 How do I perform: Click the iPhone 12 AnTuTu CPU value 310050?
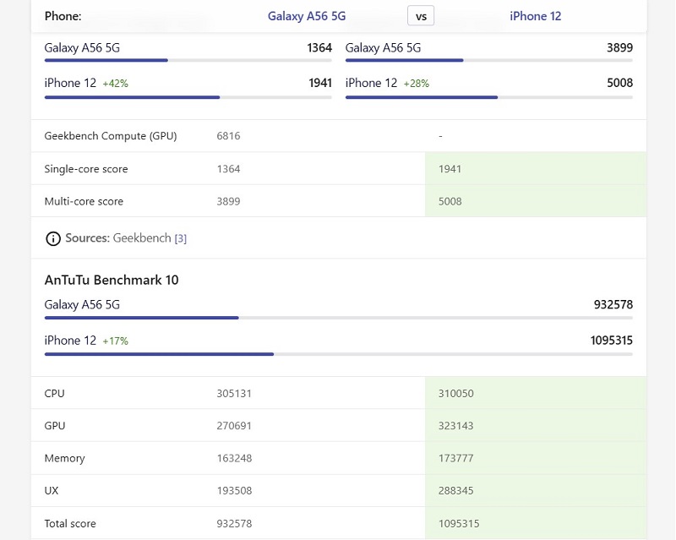coord(455,393)
